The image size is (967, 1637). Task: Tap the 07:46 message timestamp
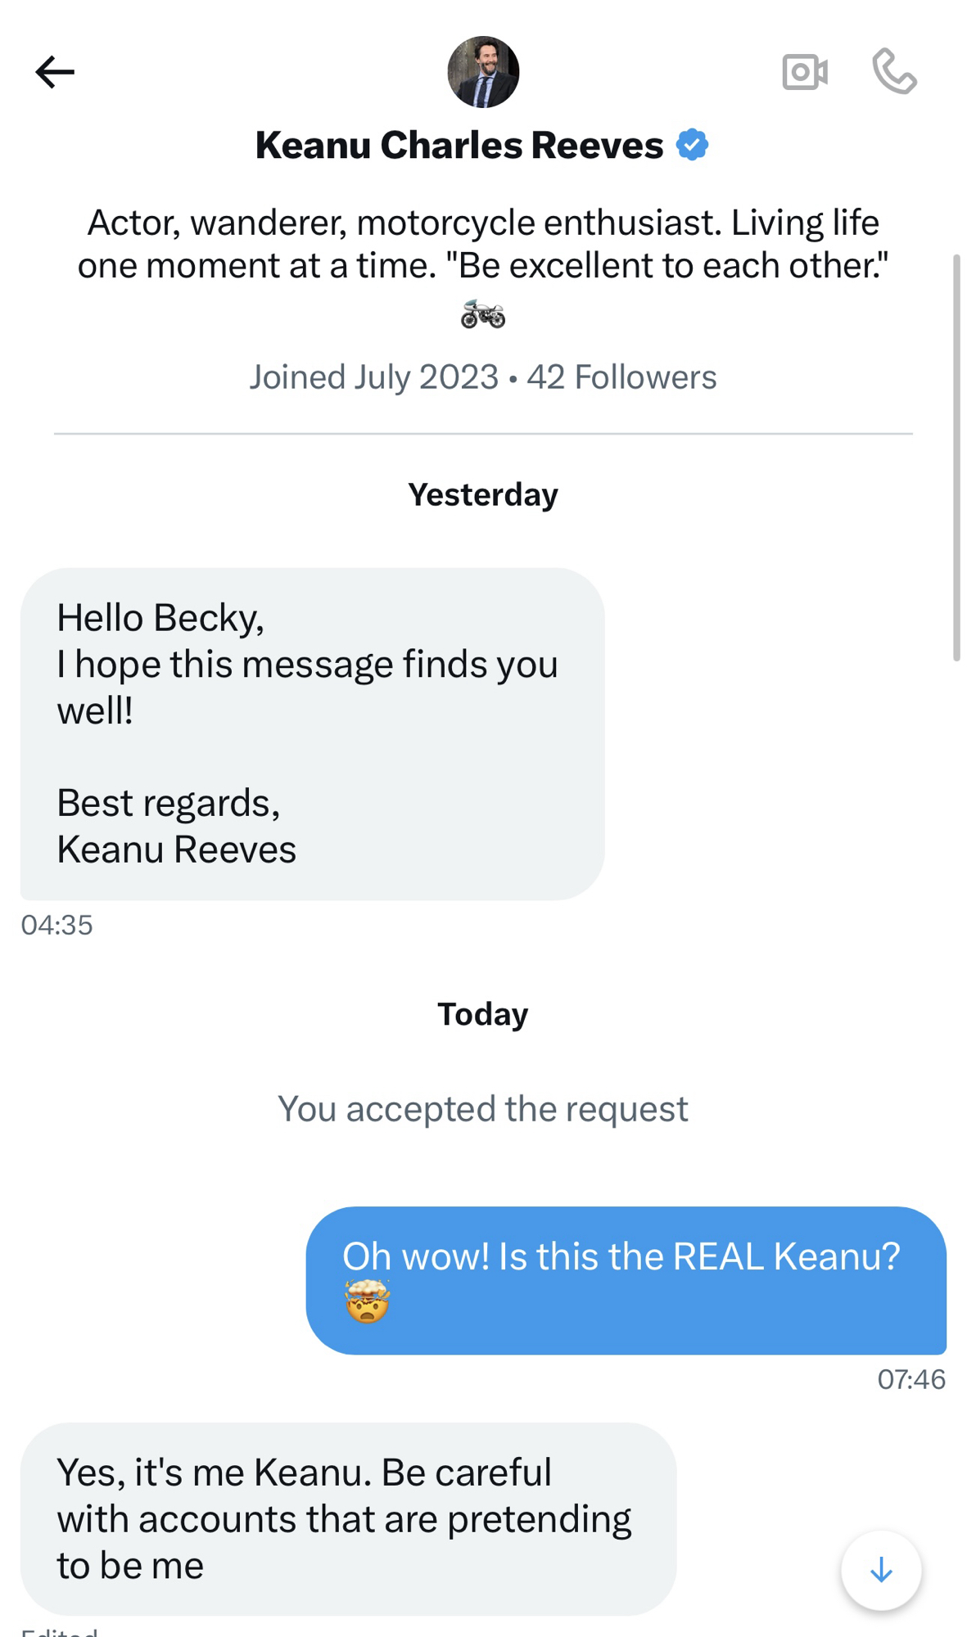tap(911, 1379)
